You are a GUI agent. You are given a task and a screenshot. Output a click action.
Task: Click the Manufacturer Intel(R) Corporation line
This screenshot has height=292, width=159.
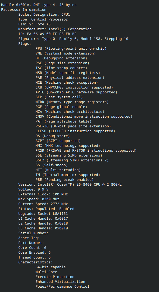click(x=55, y=29)
